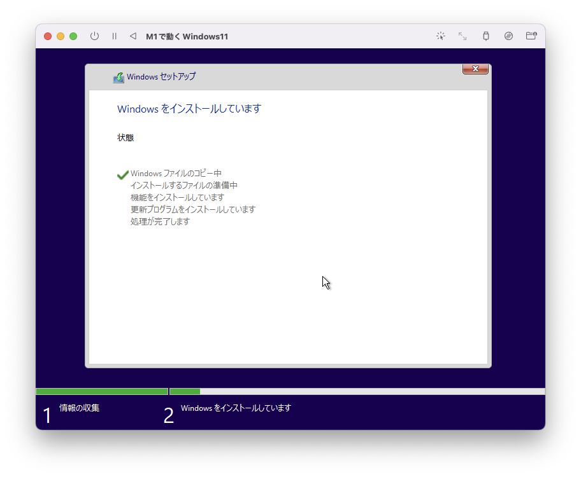
Task: Select the 機能をインストールしています step
Action: [x=177, y=197]
